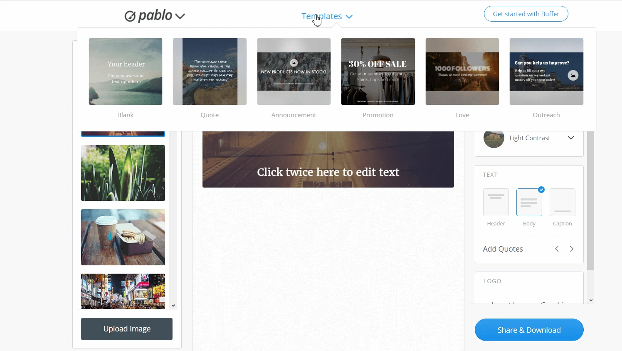The image size is (622, 351).
Task: Choose the Blank template
Action: click(126, 72)
